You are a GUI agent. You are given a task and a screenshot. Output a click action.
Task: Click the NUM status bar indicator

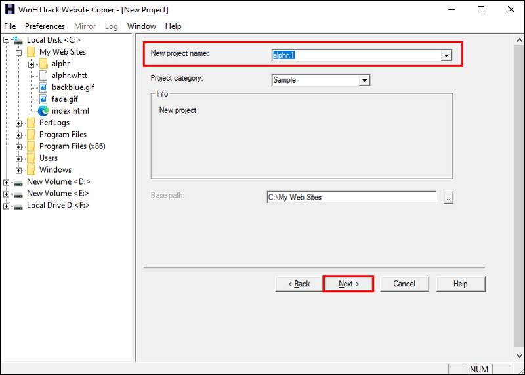pos(479,369)
